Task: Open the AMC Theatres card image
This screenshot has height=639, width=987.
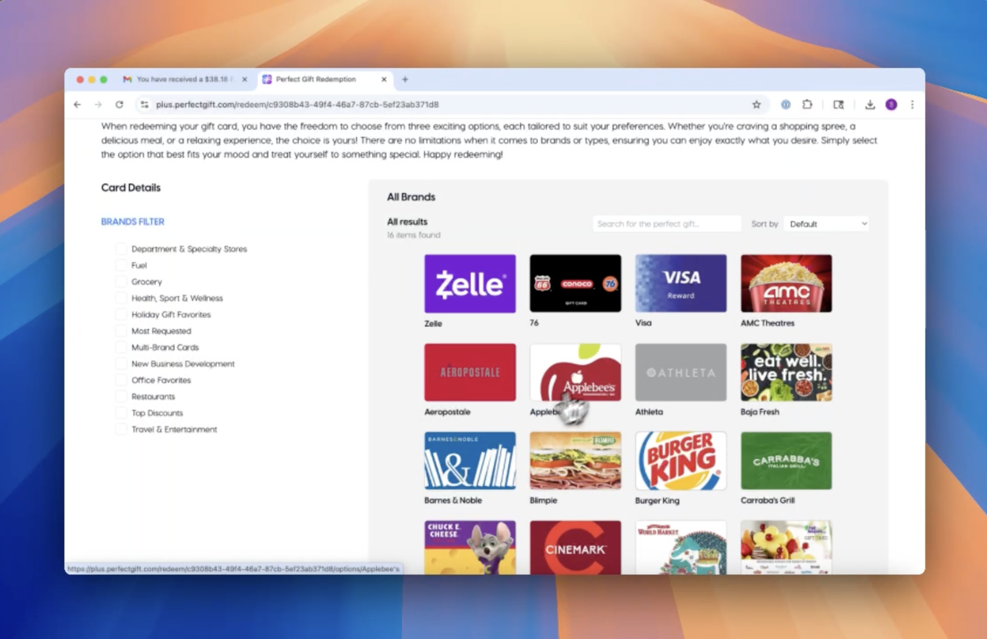Action: point(786,283)
